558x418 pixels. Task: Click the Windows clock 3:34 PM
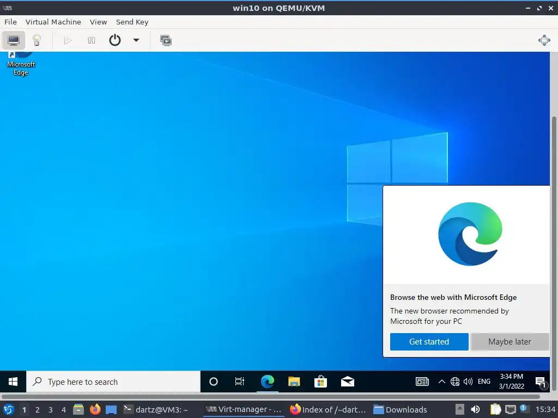pyautogui.click(x=511, y=382)
